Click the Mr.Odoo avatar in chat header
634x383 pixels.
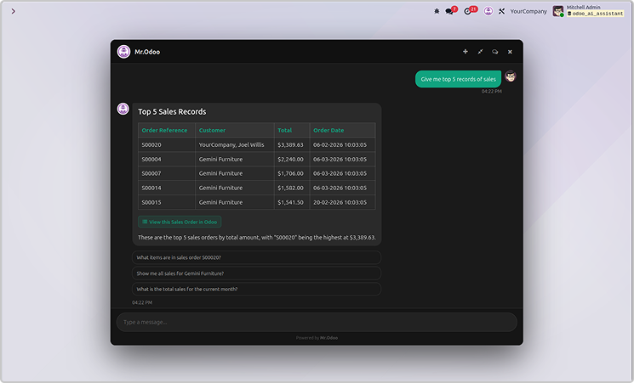point(124,52)
